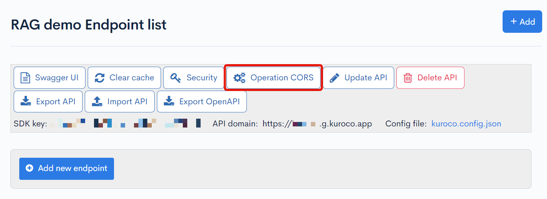Click the key icon on Security button
547x199 pixels.
point(175,78)
